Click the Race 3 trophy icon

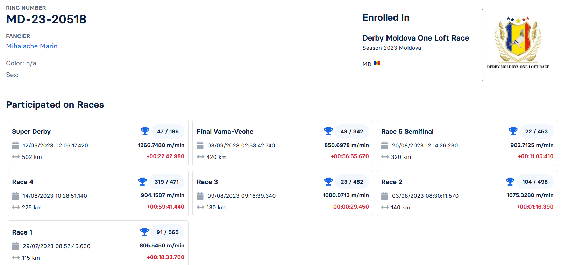[x=328, y=182]
